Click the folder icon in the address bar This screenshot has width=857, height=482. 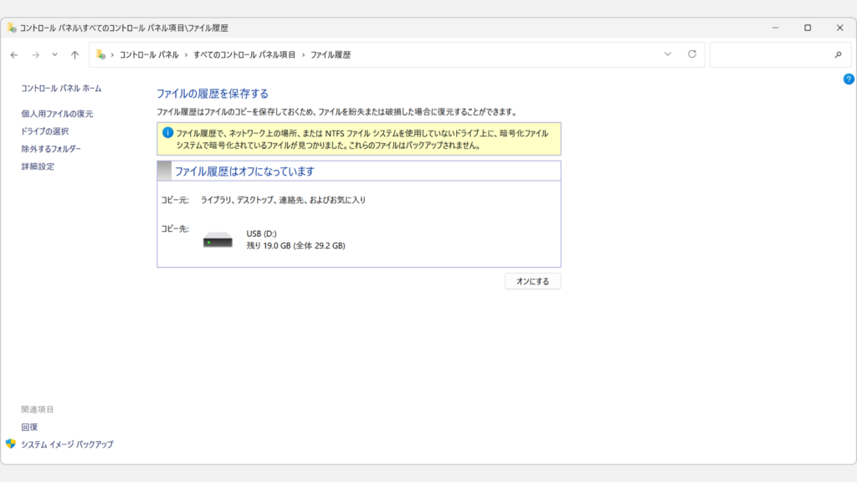click(x=100, y=54)
